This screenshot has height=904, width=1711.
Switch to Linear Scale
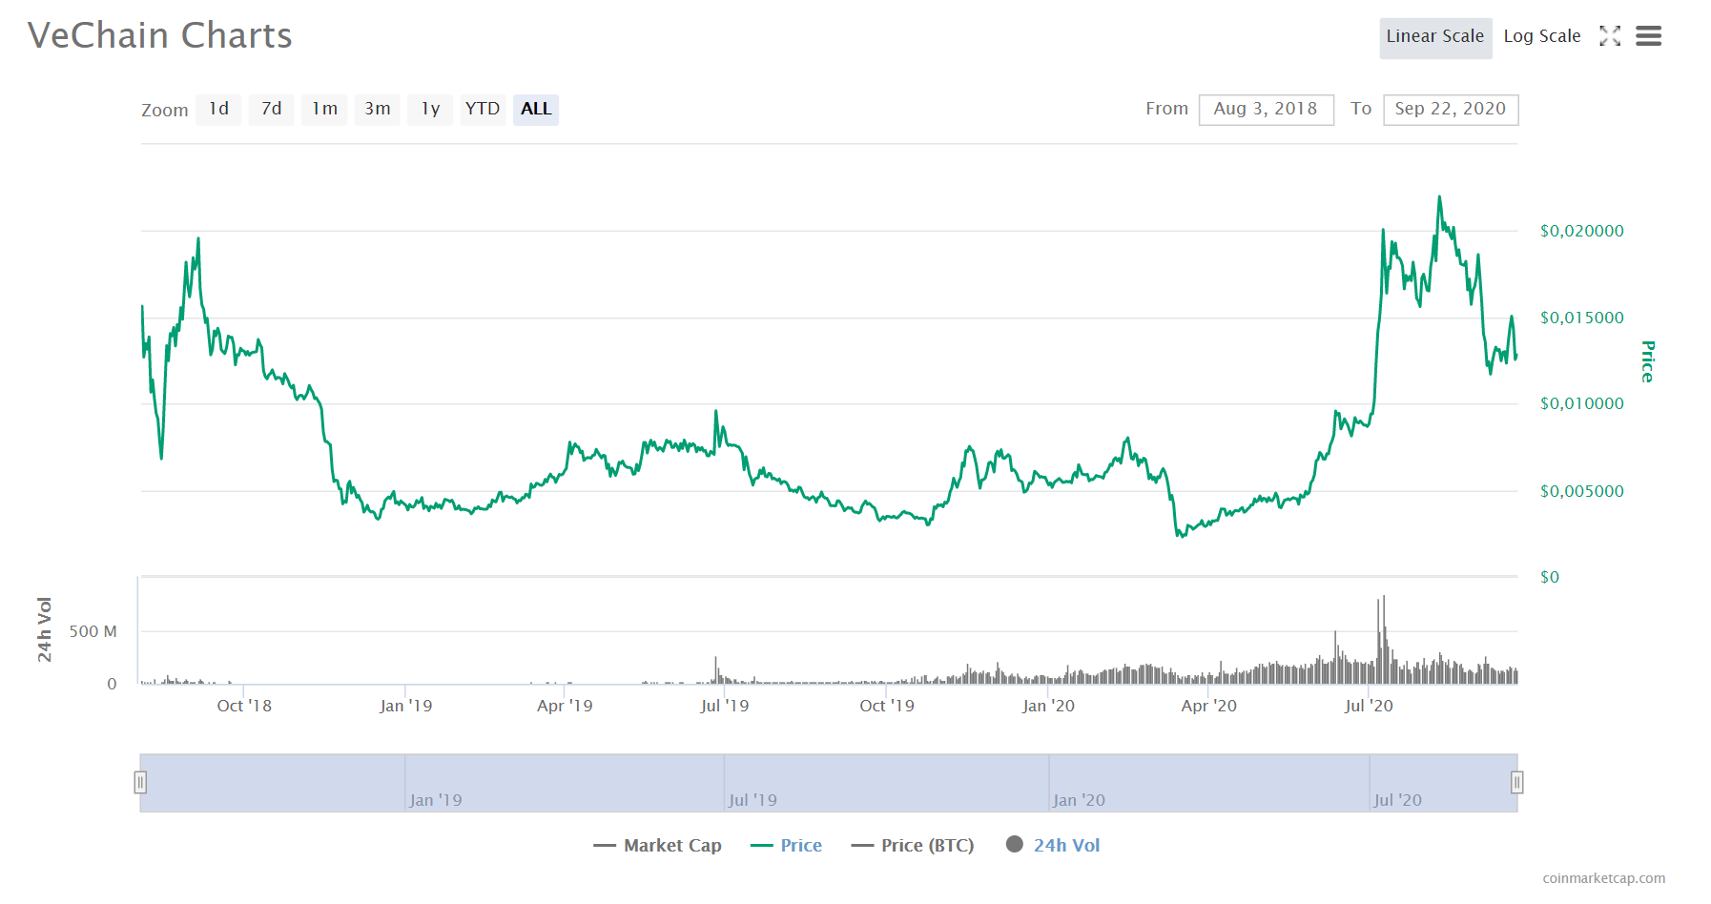pyautogui.click(x=1435, y=37)
